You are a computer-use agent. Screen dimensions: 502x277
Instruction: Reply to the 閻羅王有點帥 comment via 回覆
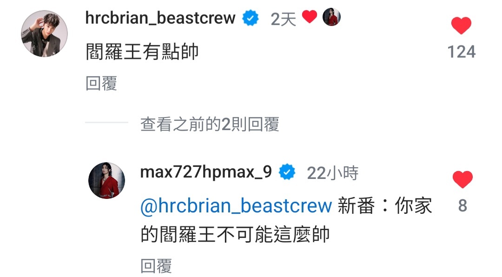pyautogui.click(x=101, y=83)
